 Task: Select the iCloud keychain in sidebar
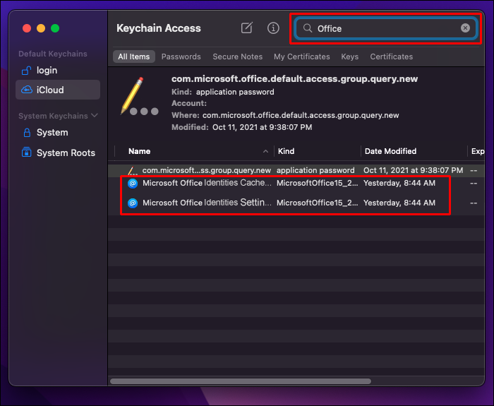pyautogui.click(x=50, y=90)
